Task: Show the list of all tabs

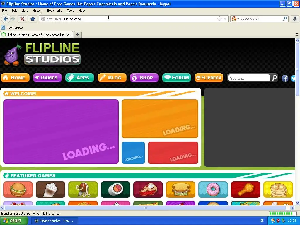Action: click(x=297, y=35)
